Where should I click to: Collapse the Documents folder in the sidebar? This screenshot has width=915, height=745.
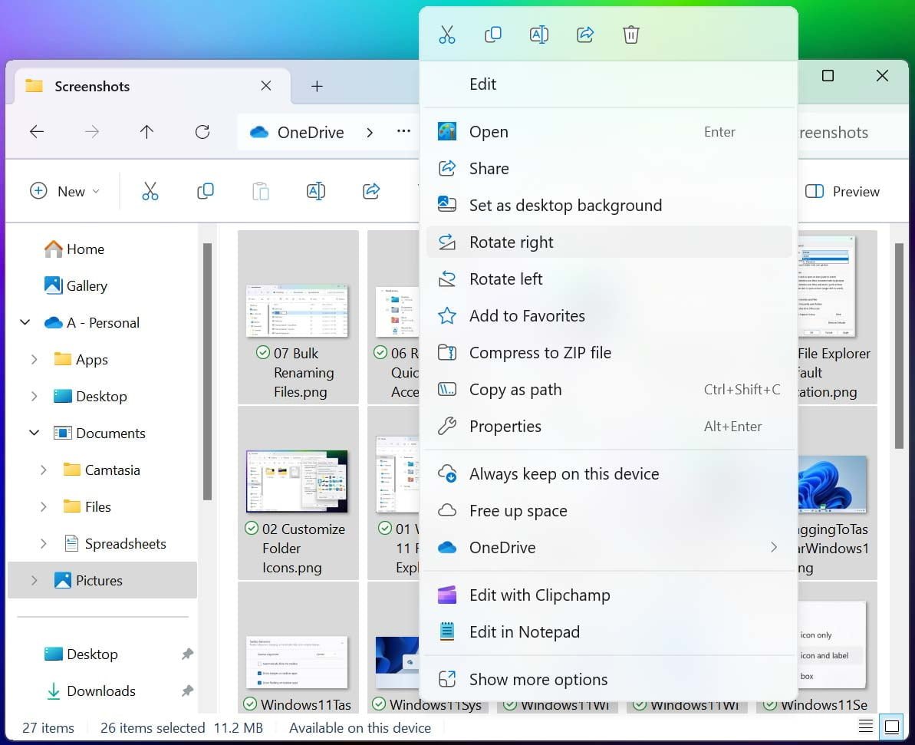pos(34,433)
